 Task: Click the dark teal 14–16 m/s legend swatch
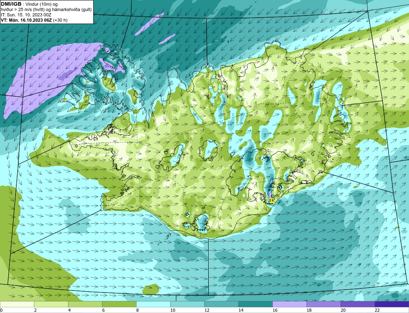pyautogui.click(x=256, y=304)
